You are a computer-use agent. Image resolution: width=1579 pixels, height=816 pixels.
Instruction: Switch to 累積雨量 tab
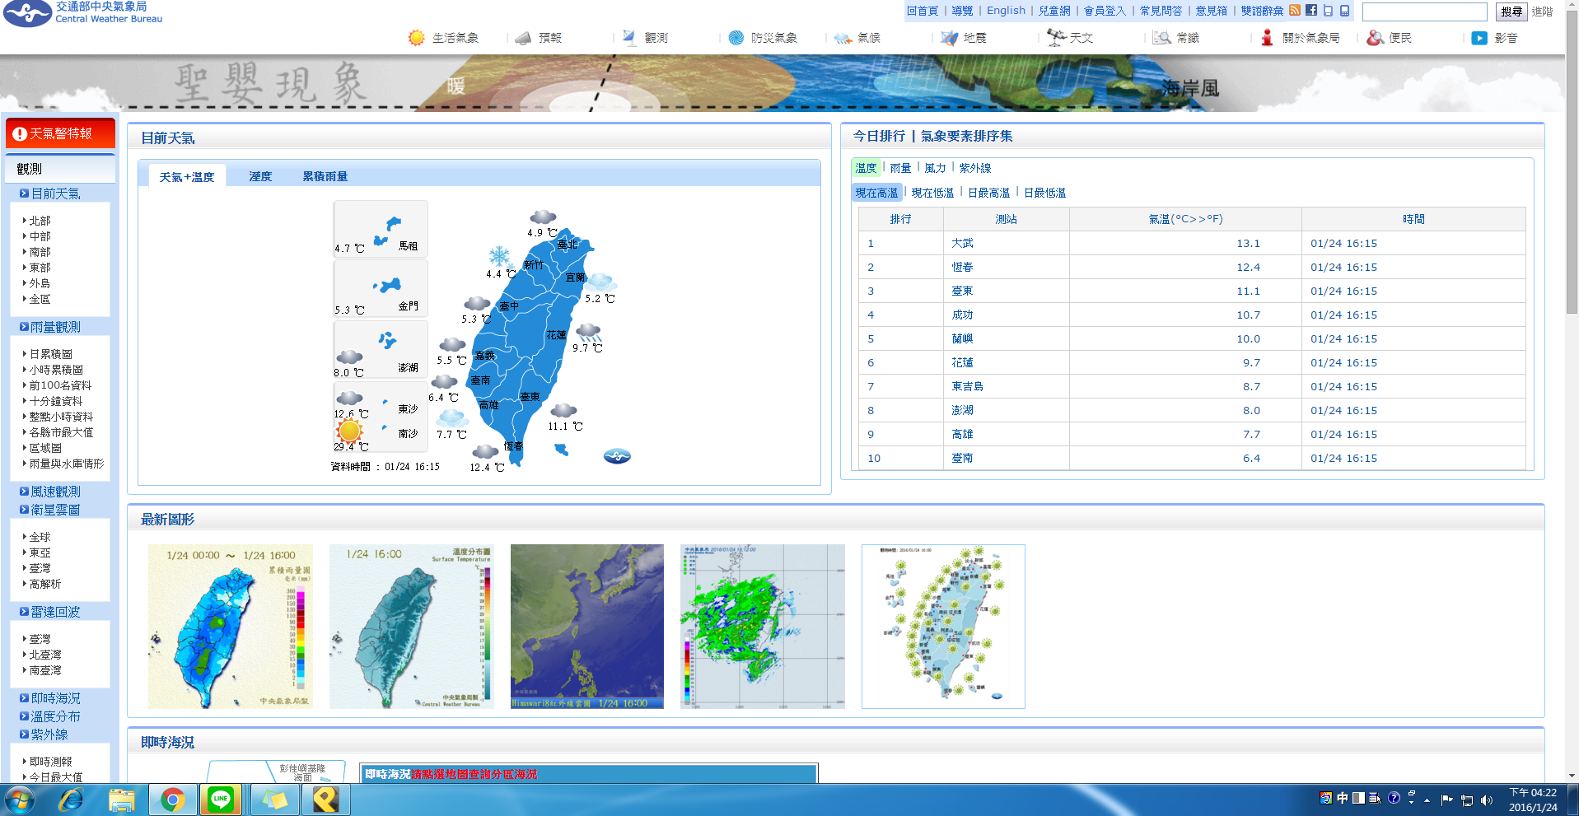325,176
